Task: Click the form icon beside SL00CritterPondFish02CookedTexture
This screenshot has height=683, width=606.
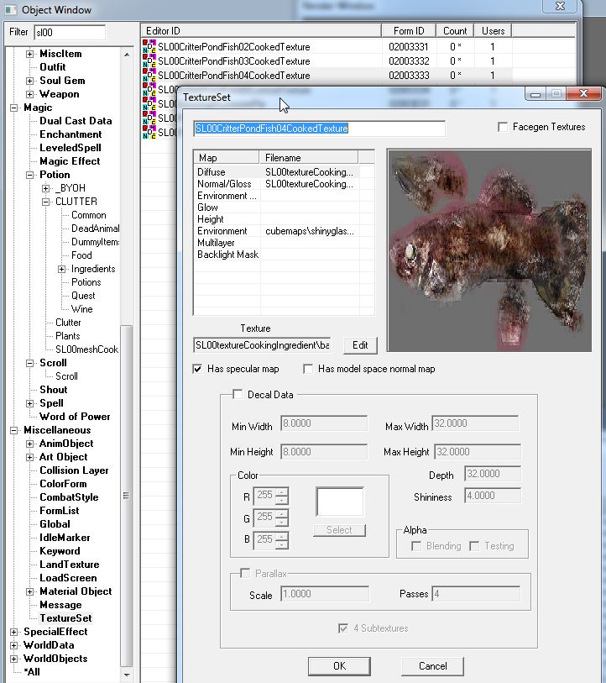Action: pyautogui.click(x=149, y=46)
